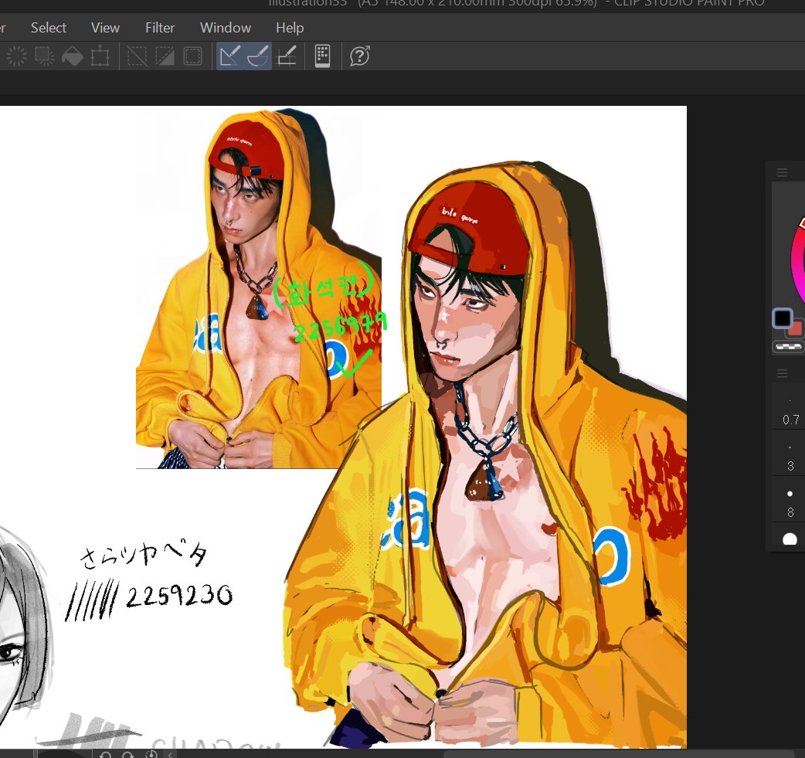The width and height of the screenshot is (805, 758).
Task: Open the Help menu
Action: tap(290, 28)
